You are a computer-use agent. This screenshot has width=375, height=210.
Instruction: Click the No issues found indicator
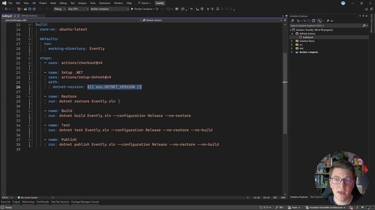[28, 198]
